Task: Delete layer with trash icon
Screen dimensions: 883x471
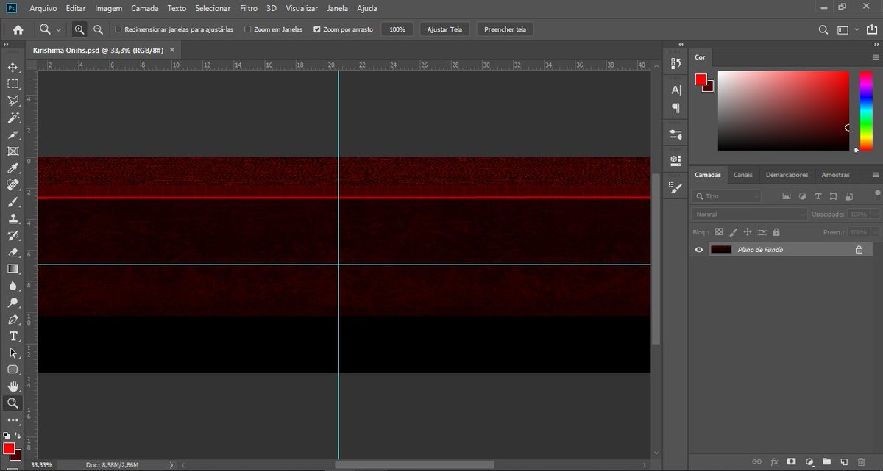Action: (862, 461)
